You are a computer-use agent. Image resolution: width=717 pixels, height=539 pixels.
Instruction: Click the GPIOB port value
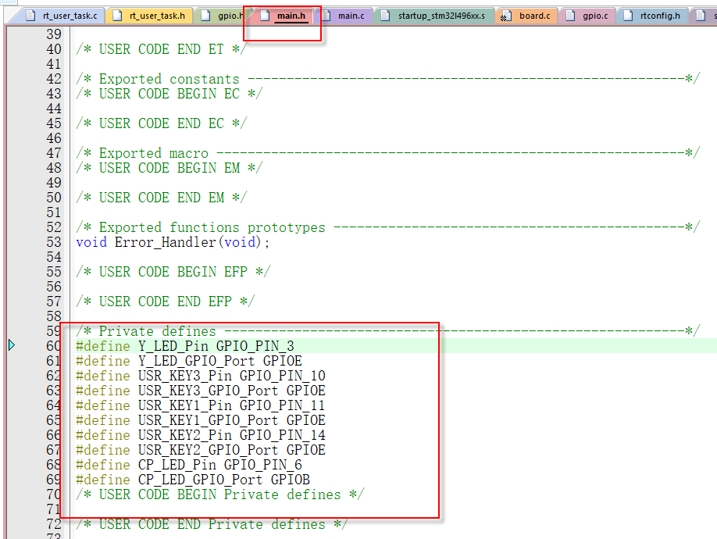click(291, 480)
